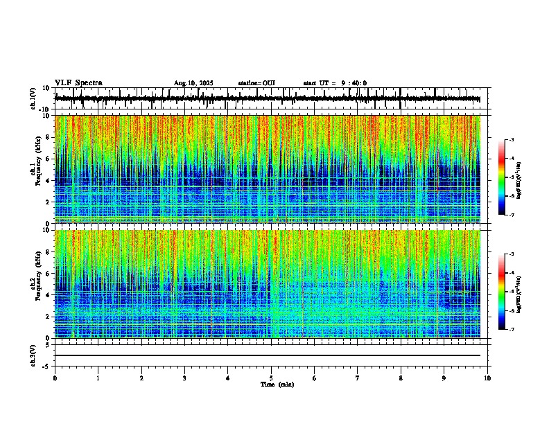The height and width of the screenshot is (424, 549).
Task: Click the log(PSD) label beside ch.1 color scale
Action: 518,180
